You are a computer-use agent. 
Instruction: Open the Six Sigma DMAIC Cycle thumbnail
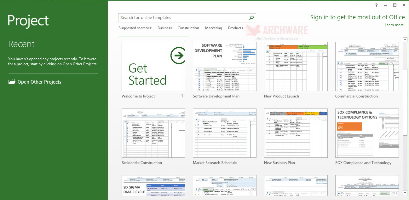[x=153, y=185]
